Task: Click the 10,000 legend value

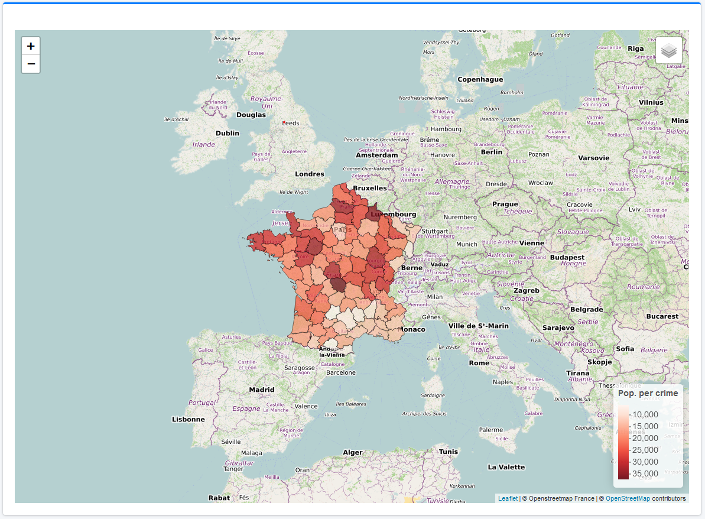Action: [645, 414]
